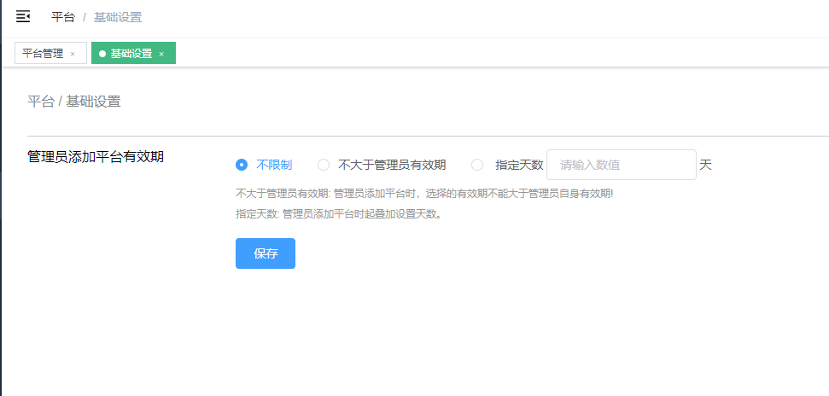Click the 管理员添加平台有效期 field label
829x396 pixels.
96,157
